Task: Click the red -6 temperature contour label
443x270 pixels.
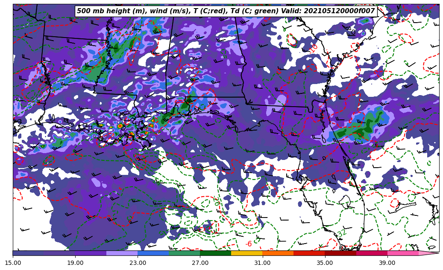Action: point(248,244)
